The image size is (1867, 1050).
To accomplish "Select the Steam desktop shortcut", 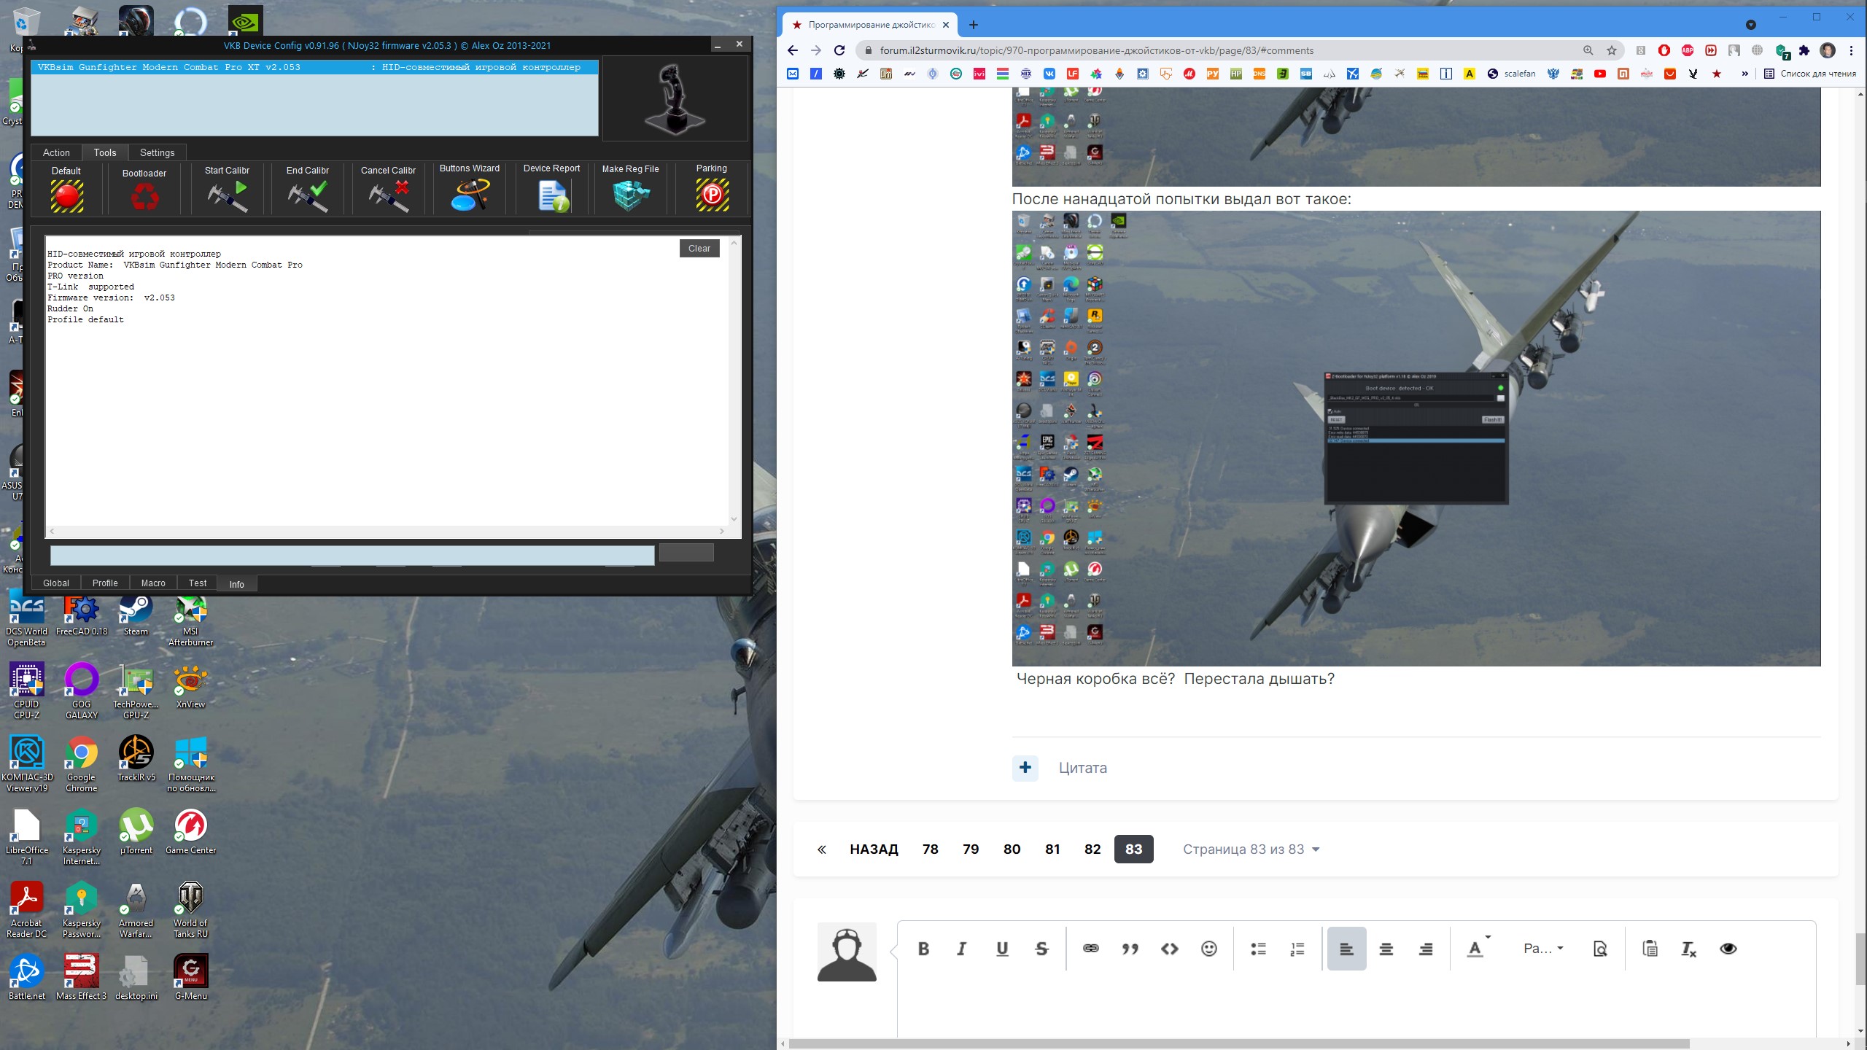I will (x=136, y=616).
